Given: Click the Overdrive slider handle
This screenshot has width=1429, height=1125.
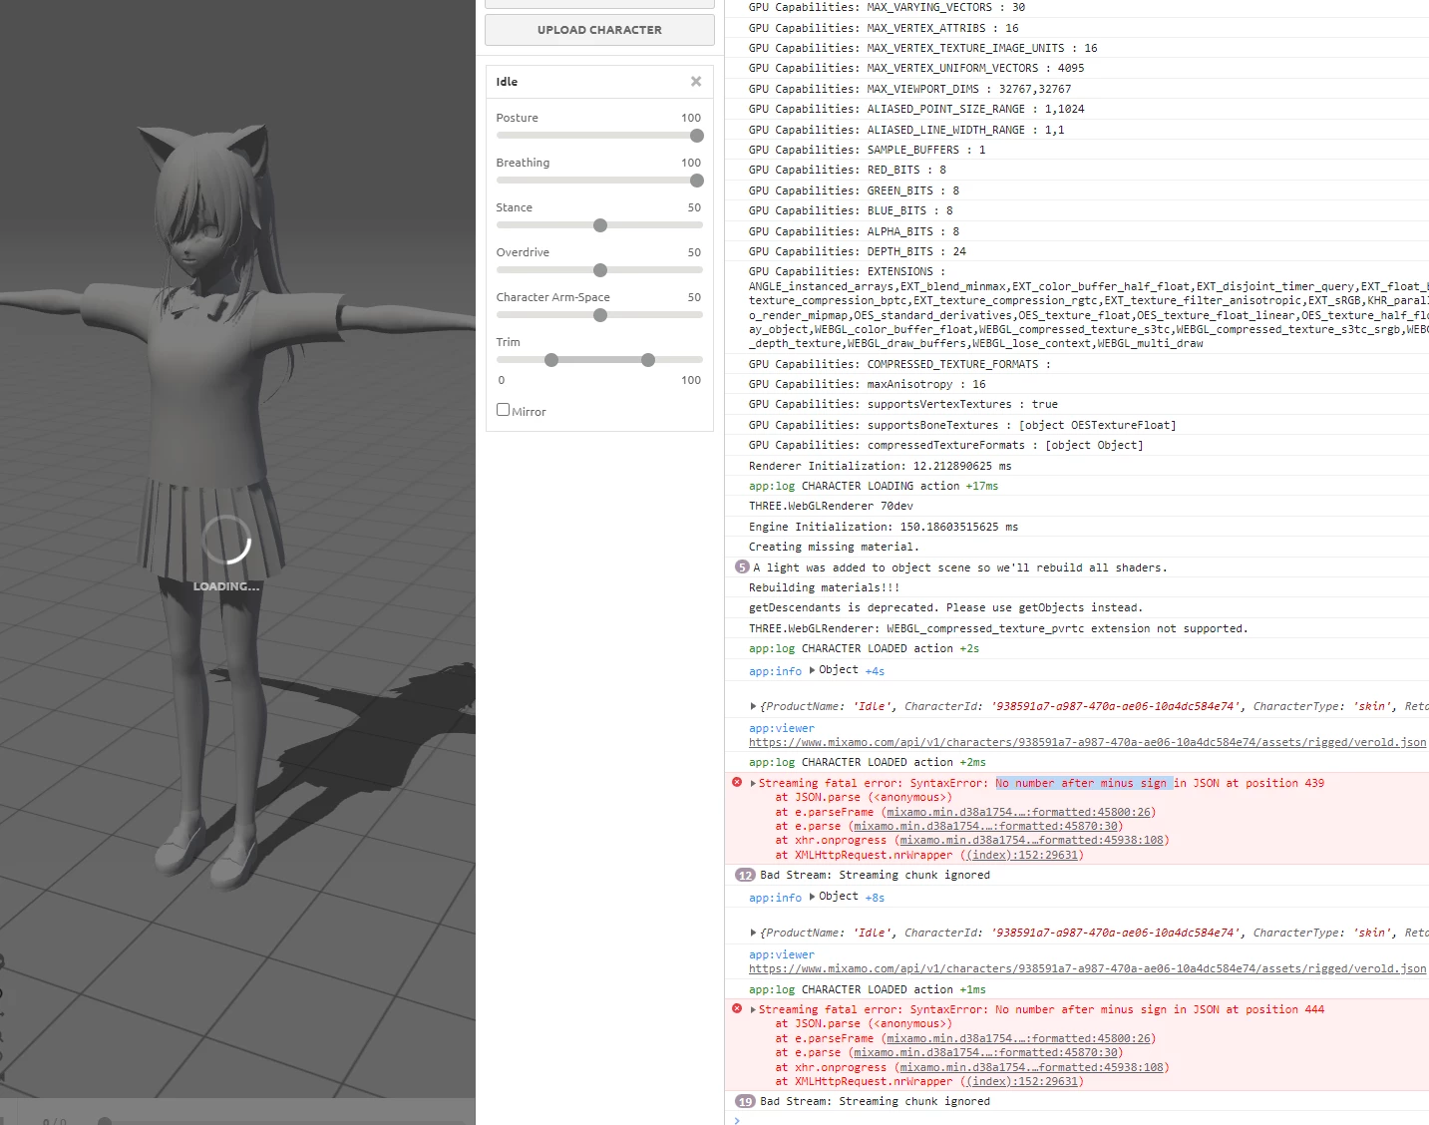Looking at the screenshot, I should [x=600, y=270].
